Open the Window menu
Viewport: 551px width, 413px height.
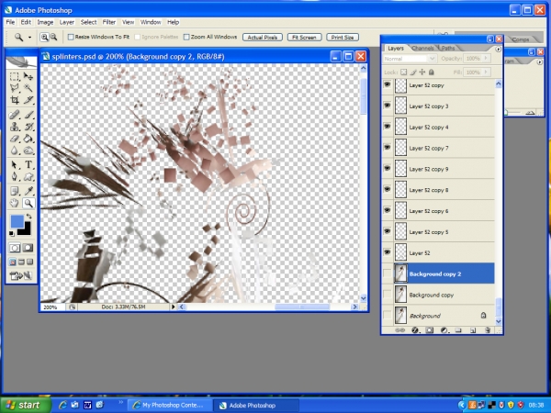(x=151, y=22)
